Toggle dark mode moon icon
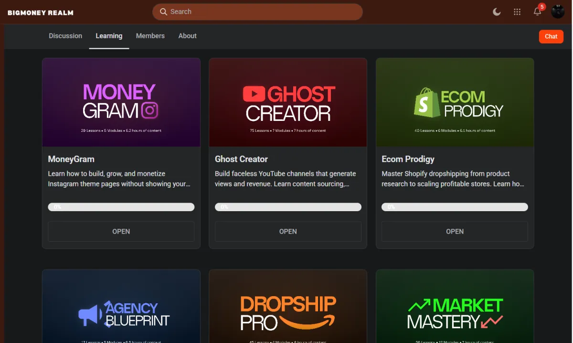Screen dimensions: 573x343 [x=497, y=12]
